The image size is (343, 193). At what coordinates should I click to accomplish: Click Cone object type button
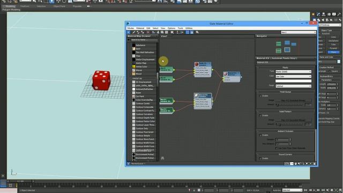[333, 37]
